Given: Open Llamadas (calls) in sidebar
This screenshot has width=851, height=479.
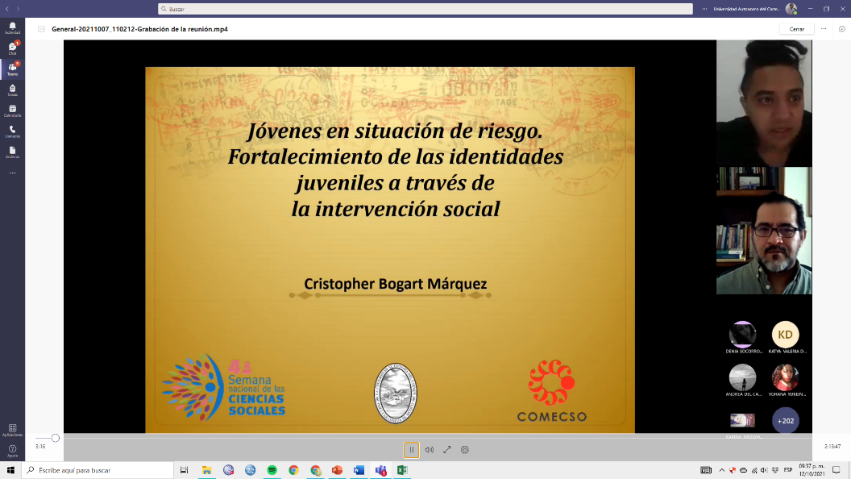Looking at the screenshot, I should [x=12, y=131].
